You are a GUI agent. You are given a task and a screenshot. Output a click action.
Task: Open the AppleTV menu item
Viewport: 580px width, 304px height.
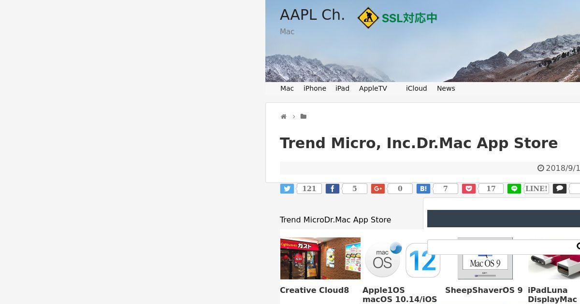pos(373,88)
